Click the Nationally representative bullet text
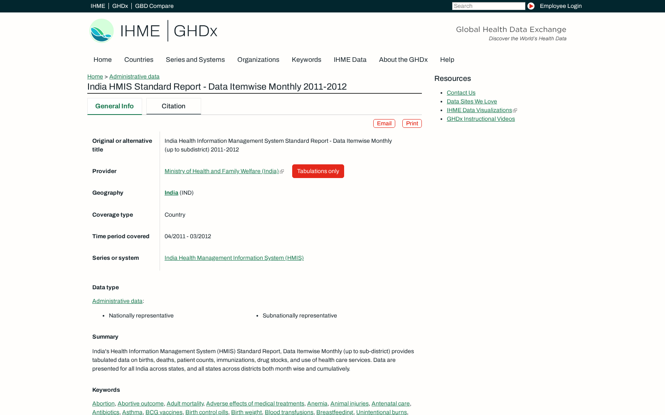This screenshot has width=665, height=415. (x=141, y=315)
